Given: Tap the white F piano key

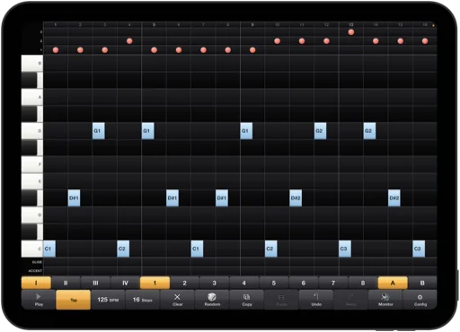Looking at the screenshot, I should (32, 164).
